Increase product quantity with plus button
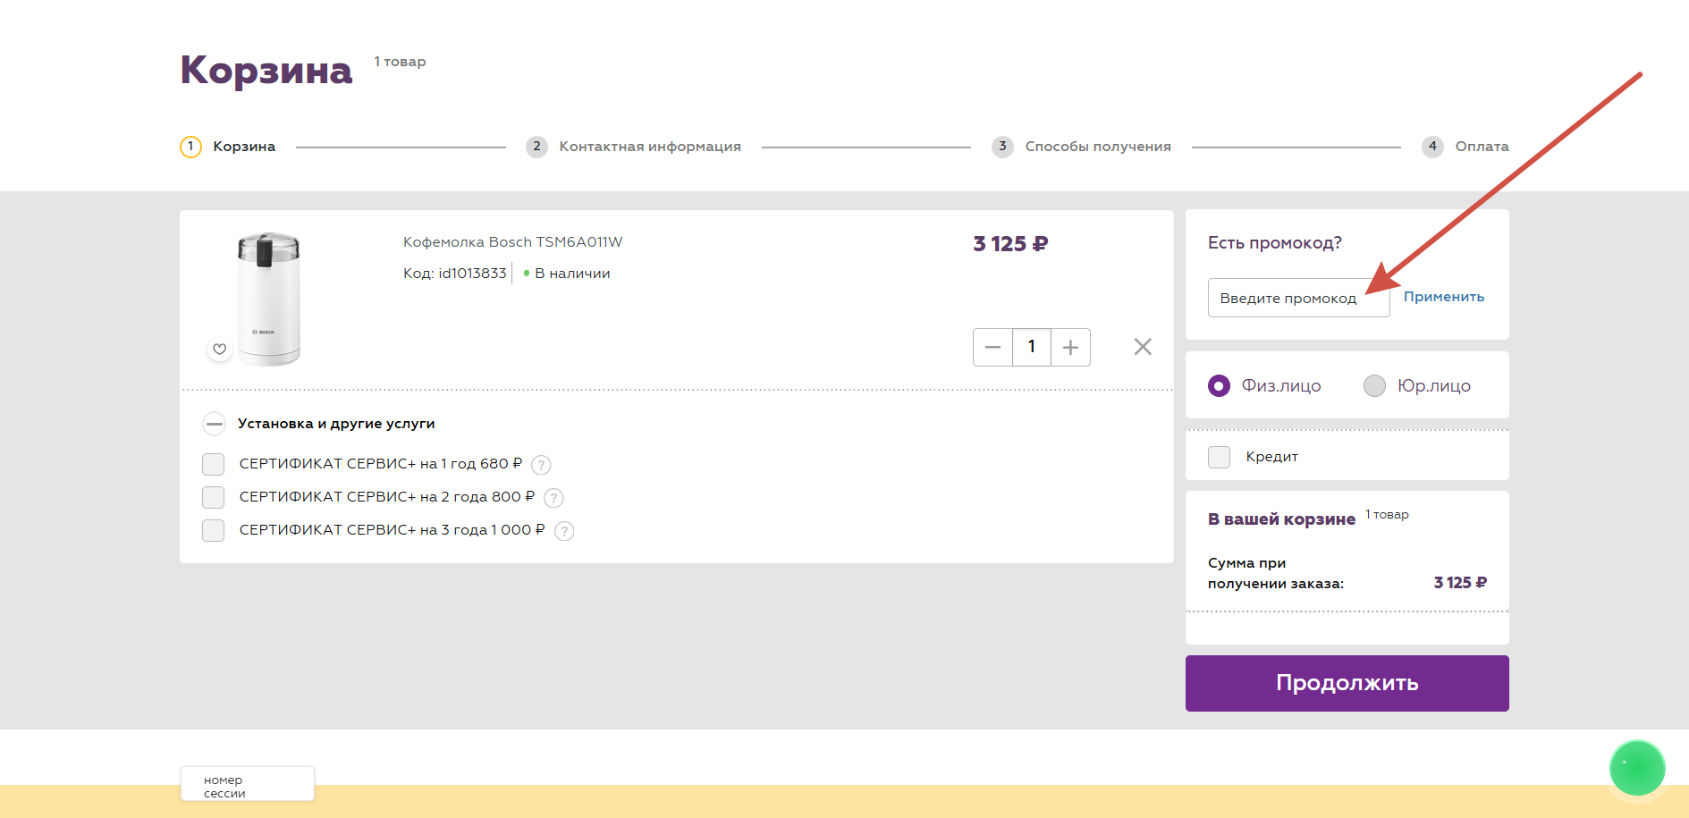Screen dimensions: 1689x818 coord(1070,347)
